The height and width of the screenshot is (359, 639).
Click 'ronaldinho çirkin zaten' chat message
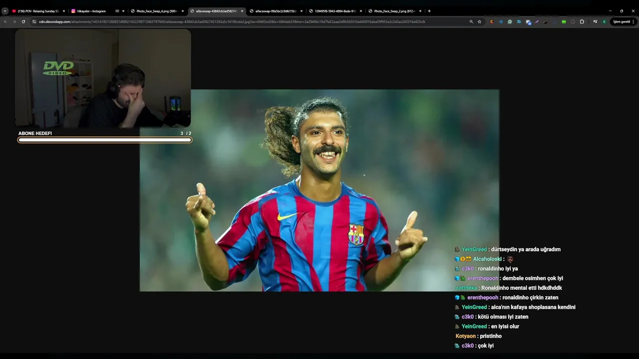pyautogui.click(x=506, y=298)
